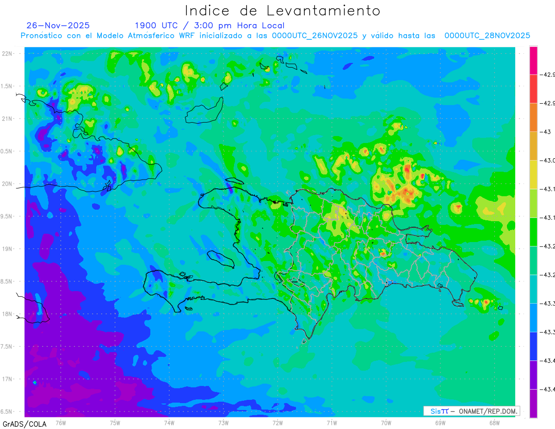Click the '18N' latitude label
This screenshot has height=429, width=555.
[7, 314]
